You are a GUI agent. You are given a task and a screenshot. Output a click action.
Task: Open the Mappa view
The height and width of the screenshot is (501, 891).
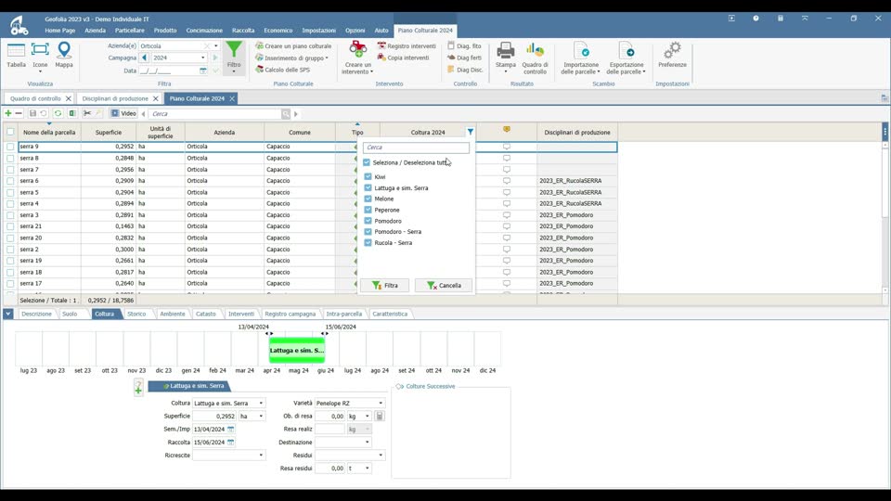tap(64, 55)
